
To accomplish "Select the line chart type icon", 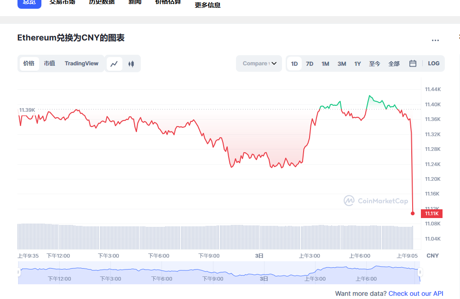I will click(114, 63).
